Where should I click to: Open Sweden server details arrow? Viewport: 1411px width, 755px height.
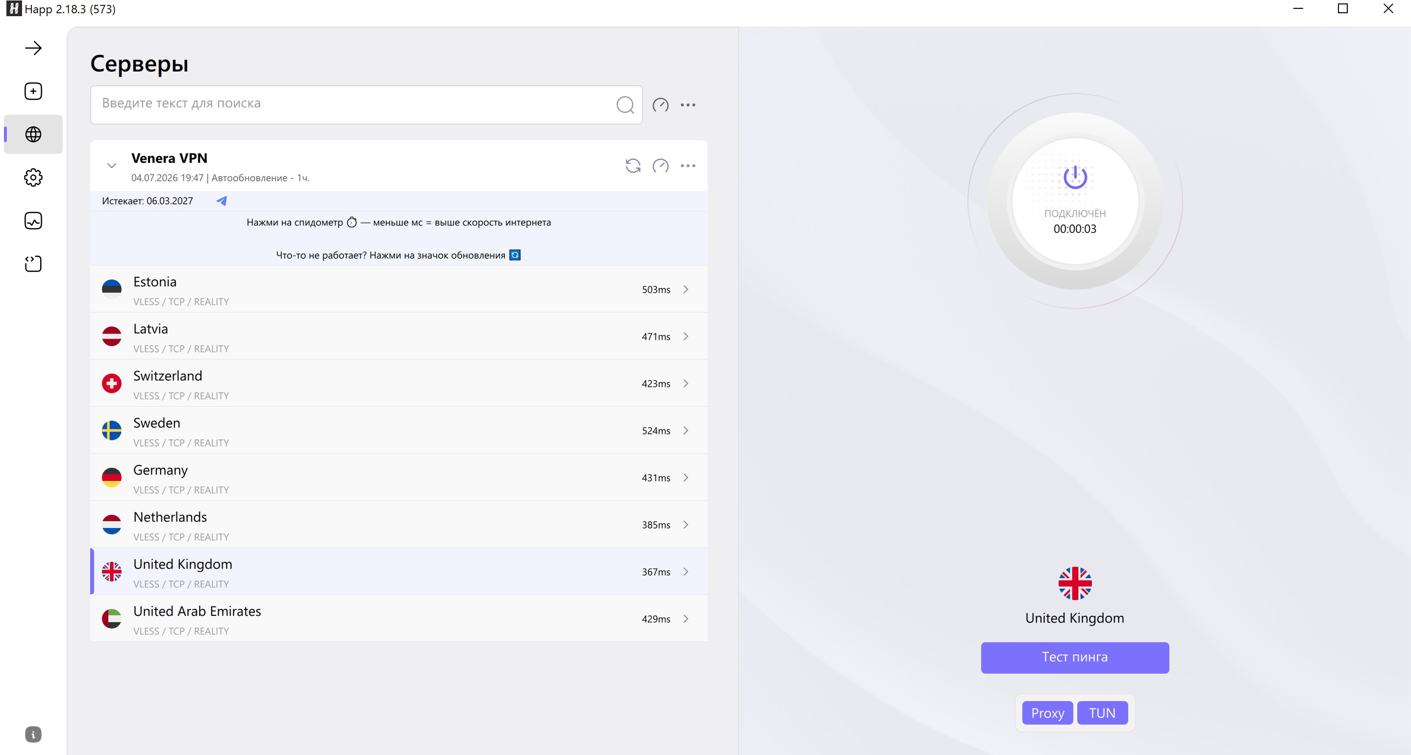coord(686,430)
